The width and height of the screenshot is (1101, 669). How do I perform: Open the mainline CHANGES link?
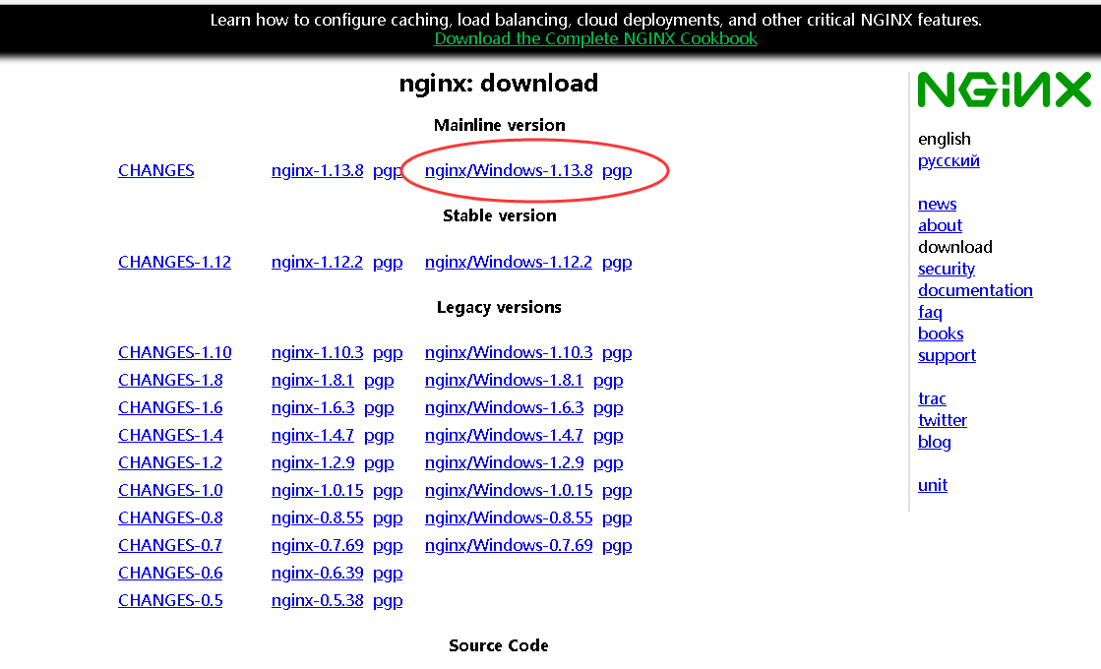tap(155, 170)
